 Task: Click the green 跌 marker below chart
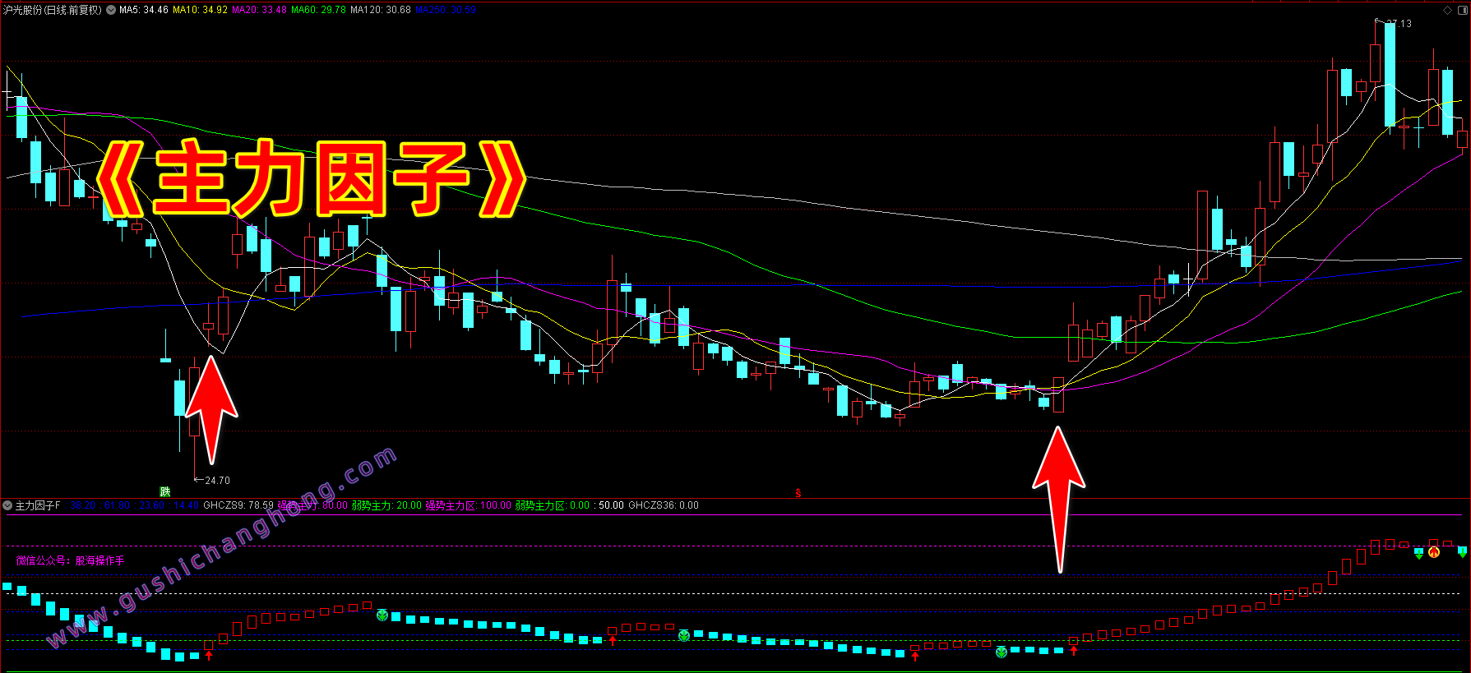(x=165, y=491)
